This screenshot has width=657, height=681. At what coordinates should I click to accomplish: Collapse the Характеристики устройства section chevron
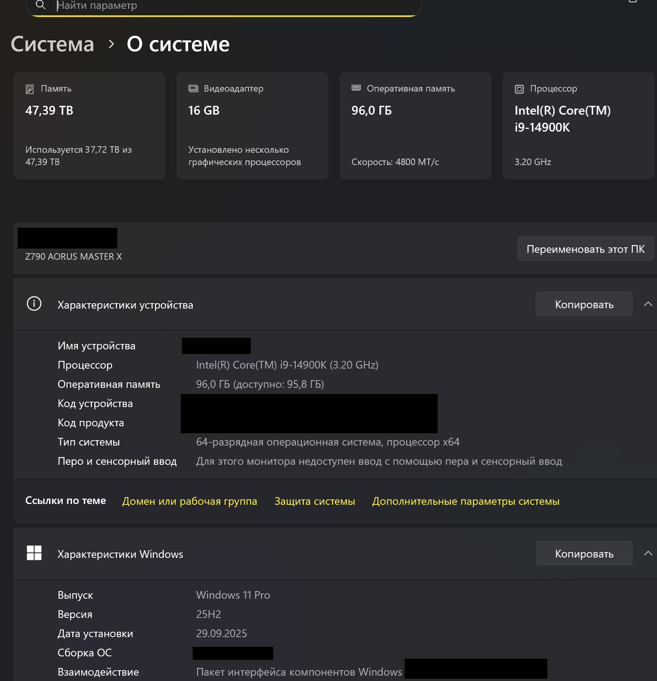pos(648,304)
